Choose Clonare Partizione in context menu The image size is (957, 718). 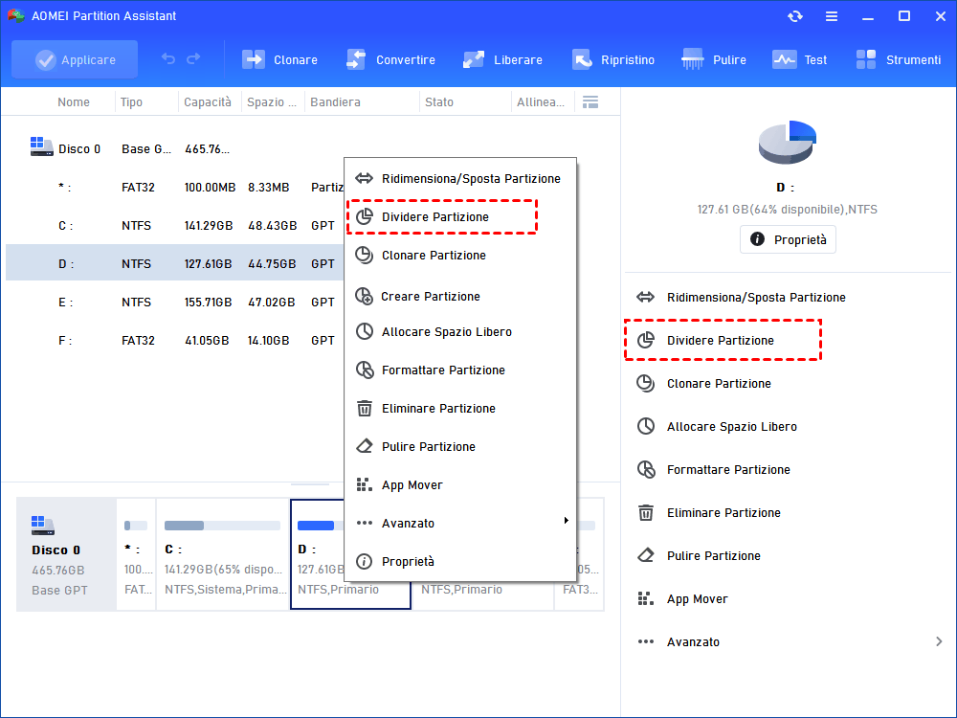(460, 256)
